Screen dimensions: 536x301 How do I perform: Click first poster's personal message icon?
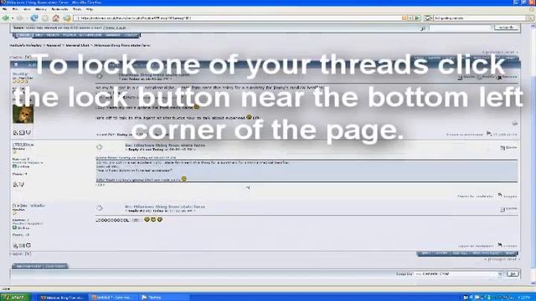(x=28, y=132)
